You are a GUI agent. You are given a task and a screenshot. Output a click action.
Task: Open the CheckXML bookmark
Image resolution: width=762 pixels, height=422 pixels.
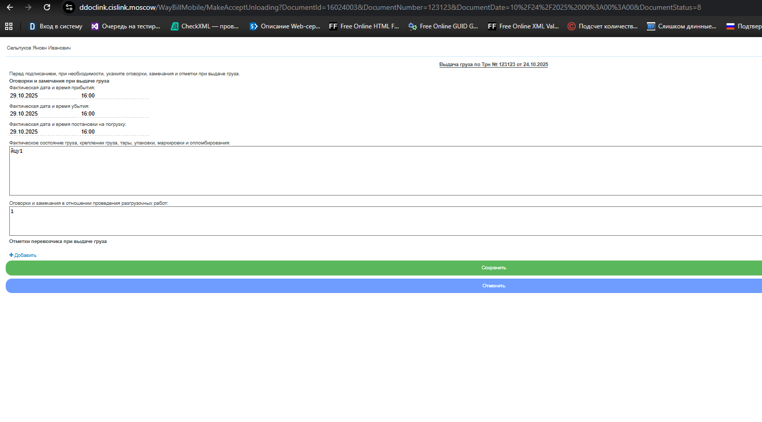point(205,26)
